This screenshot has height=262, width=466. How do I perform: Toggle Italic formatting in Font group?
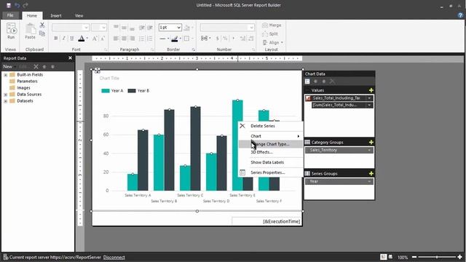pyautogui.click(x=63, y=39)
